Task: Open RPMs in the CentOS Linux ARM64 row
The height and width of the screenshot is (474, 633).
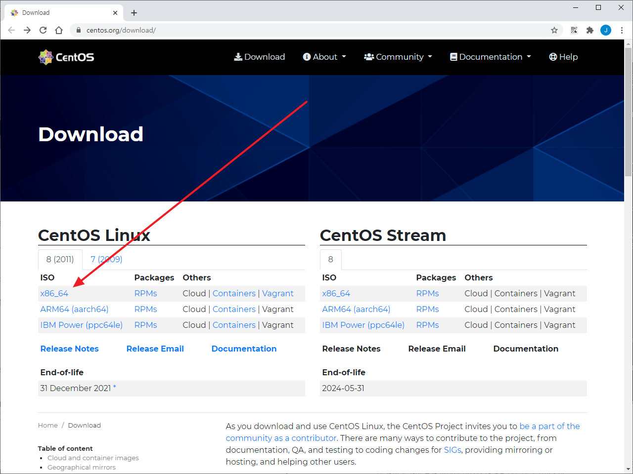Action: pyautogui.click(x=146, y=309)
